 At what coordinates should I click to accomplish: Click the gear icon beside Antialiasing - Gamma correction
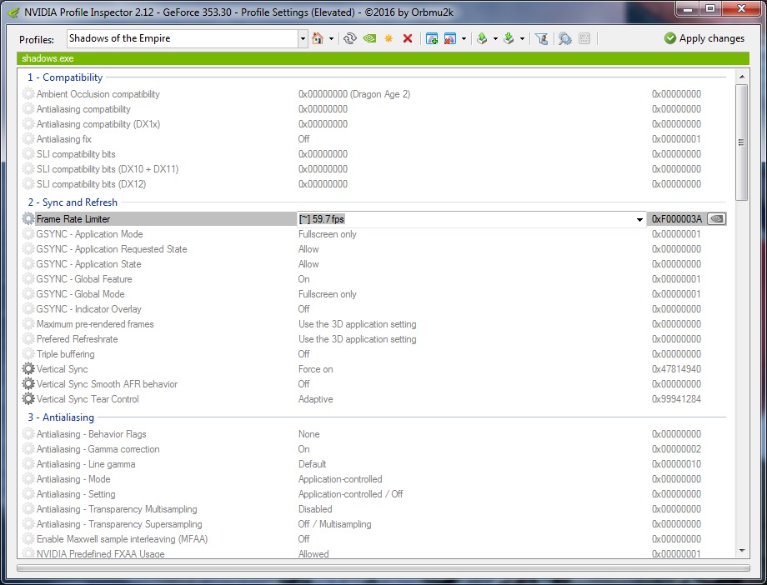[x=28, y=449]
